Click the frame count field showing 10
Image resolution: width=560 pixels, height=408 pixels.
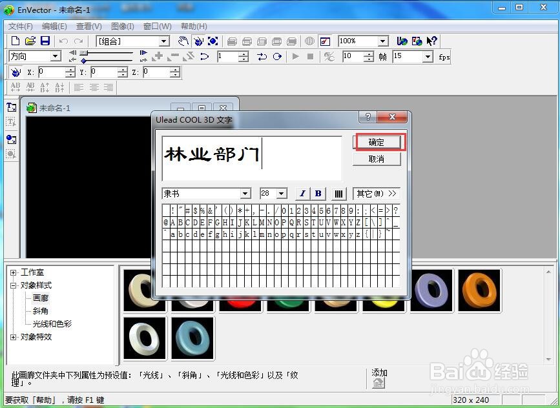(x=353, y=56)
